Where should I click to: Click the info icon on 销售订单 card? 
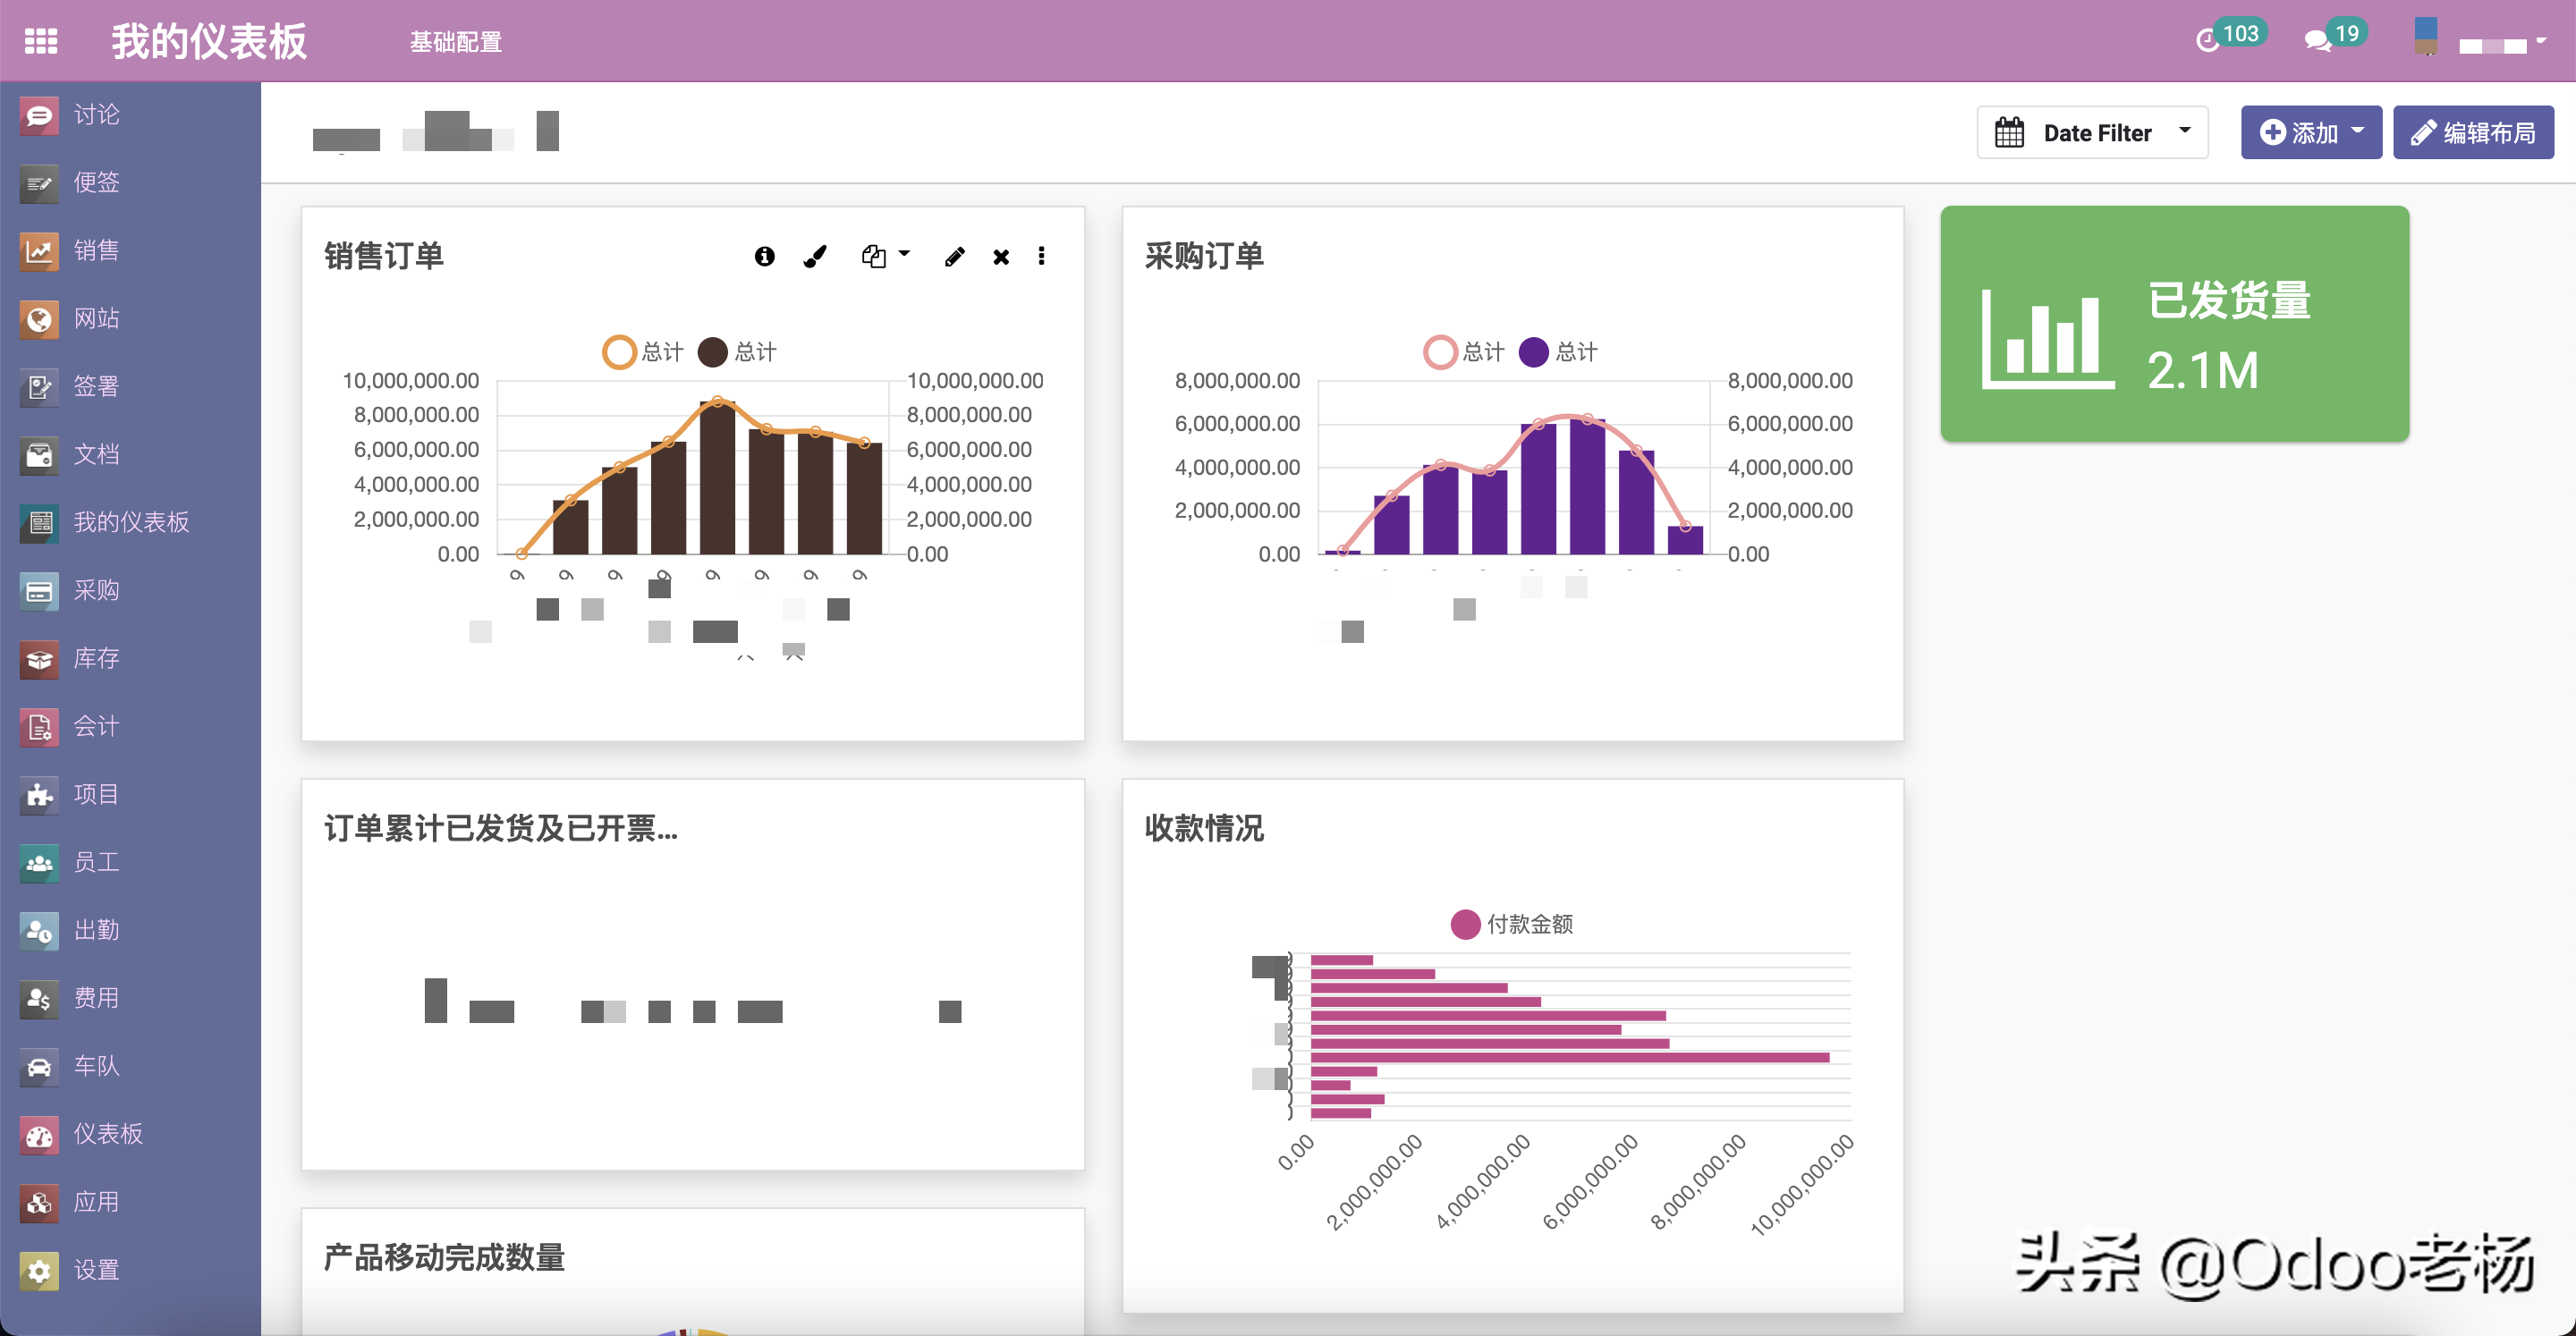[764, 257]
